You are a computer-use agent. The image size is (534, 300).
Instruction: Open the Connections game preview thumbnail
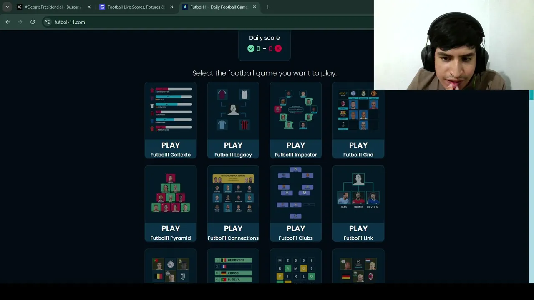coord(233,194)
